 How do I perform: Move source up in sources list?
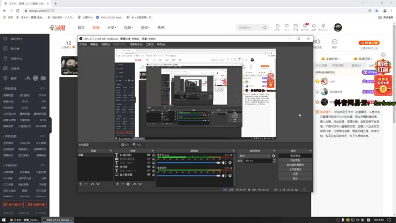(135, 184)
